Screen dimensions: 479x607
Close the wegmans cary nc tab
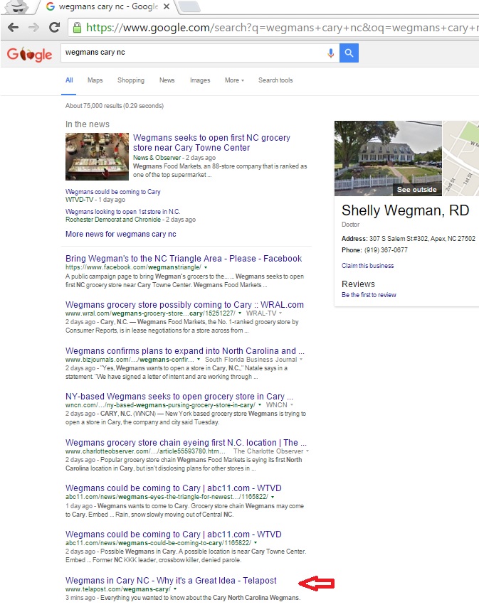(x=167, y=6)
